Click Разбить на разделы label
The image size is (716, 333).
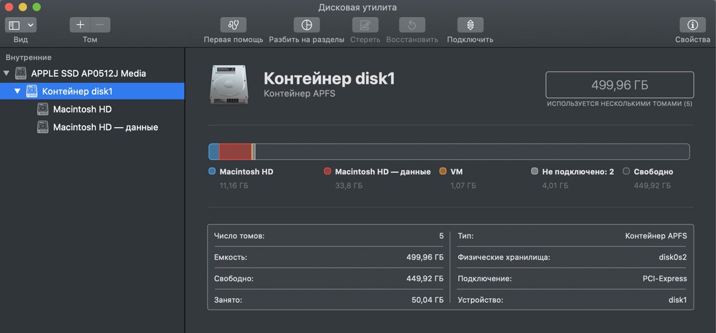(x=307, y=40)
